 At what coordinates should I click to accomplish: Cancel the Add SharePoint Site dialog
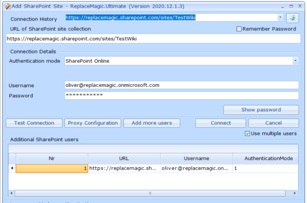273,123
